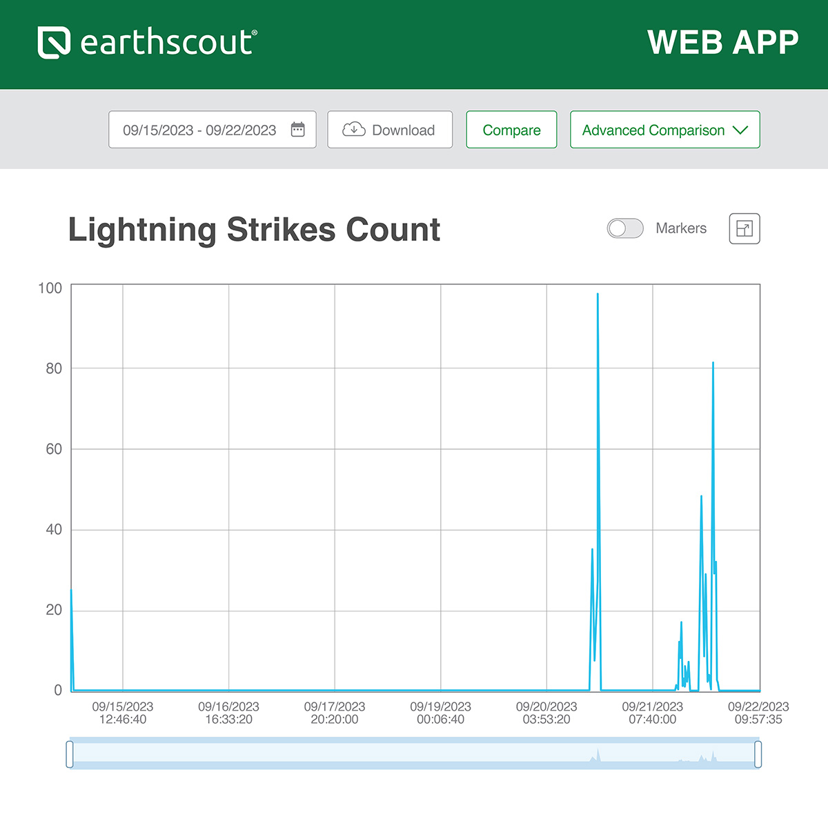Open the calendar date picker icon

[x=297, y=130]
